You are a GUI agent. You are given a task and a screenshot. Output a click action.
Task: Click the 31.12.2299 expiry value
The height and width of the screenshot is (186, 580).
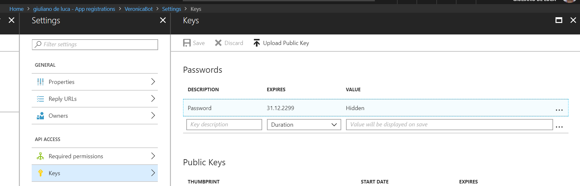click(x=280, y=108)
